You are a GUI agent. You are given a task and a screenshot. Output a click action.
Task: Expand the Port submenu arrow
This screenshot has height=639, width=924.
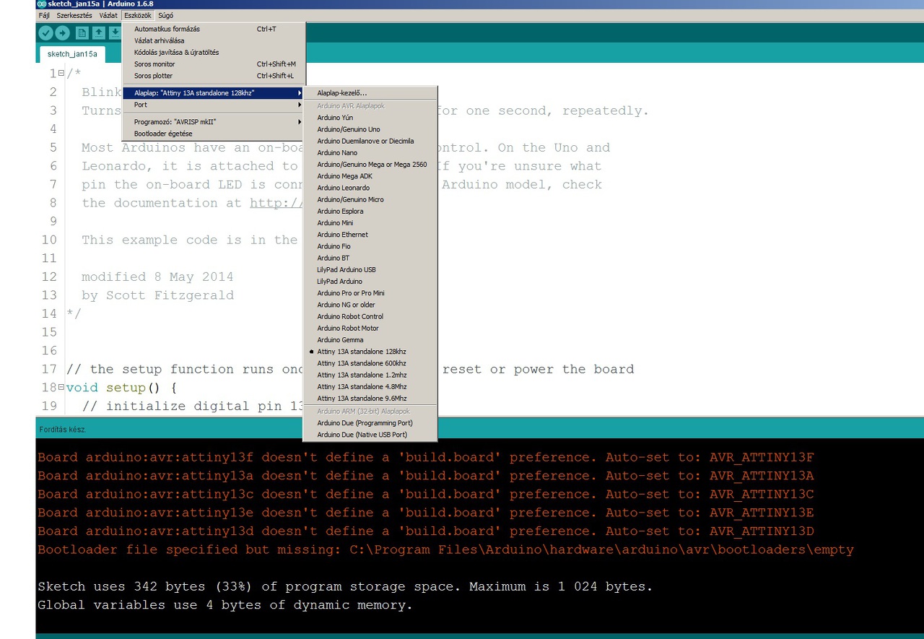[300, 105]
